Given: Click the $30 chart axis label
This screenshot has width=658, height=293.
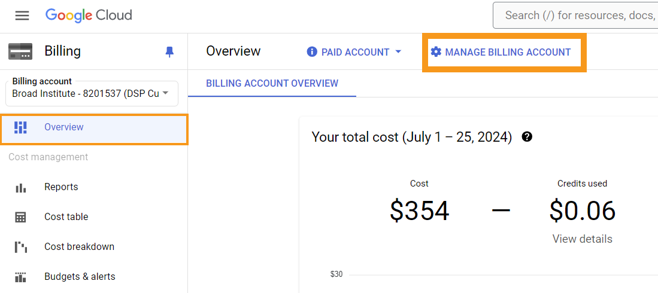Looking at the screenshot, I should click(336, 274).
